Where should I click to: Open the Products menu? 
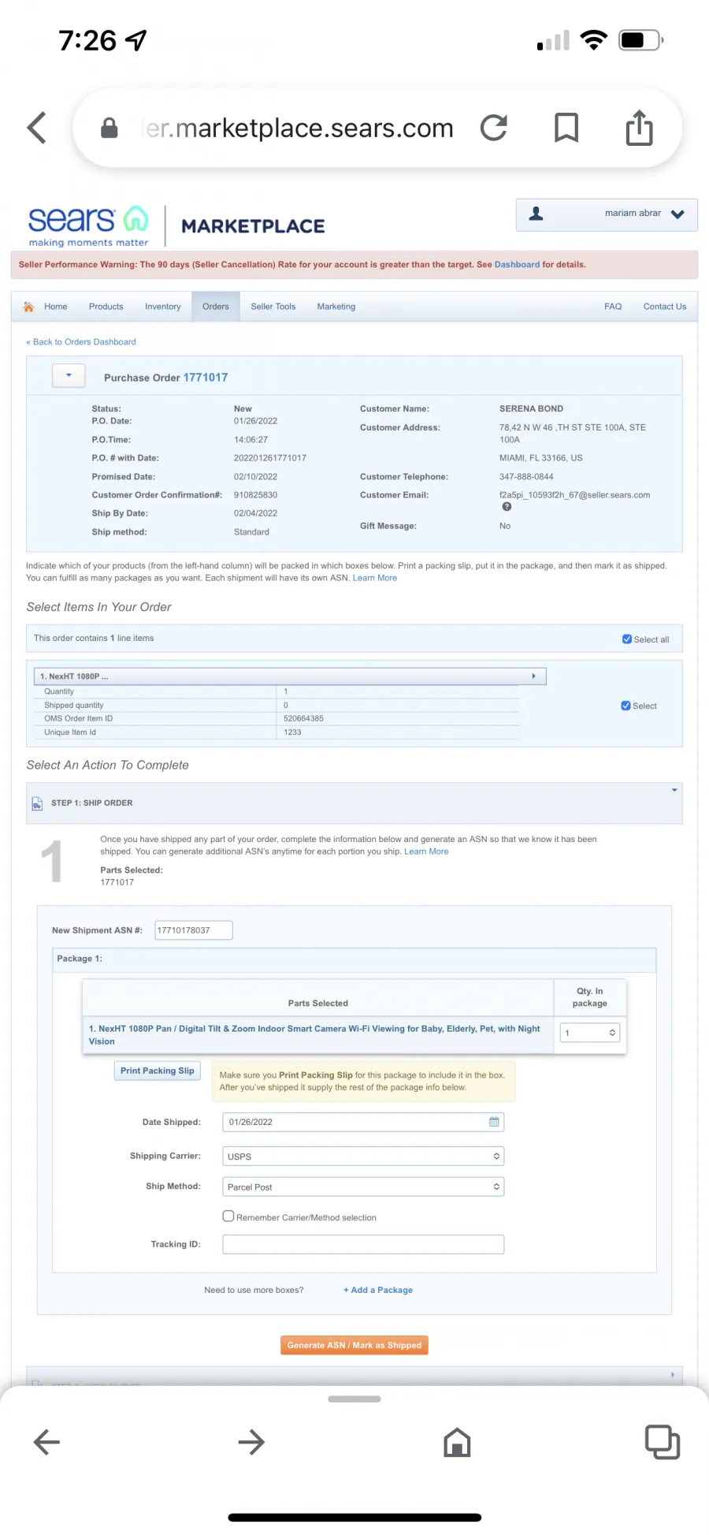(106, 307)
